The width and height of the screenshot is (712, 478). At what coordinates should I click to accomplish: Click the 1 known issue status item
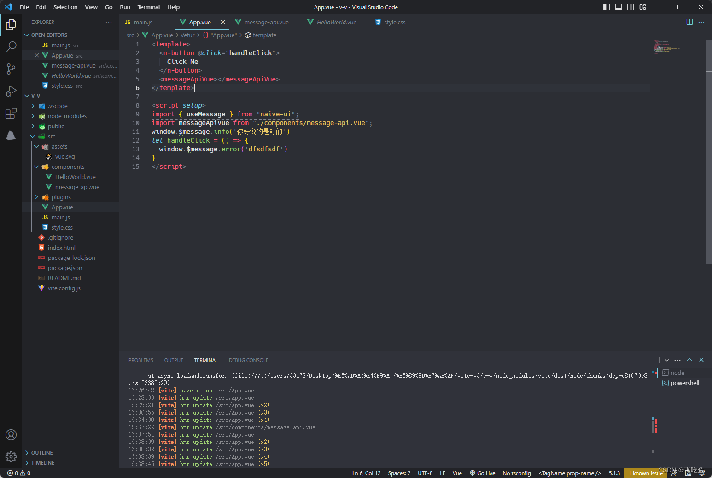[645, 473]
